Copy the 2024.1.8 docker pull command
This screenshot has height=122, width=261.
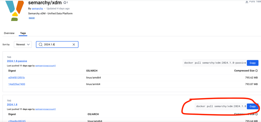coord(252,107)
